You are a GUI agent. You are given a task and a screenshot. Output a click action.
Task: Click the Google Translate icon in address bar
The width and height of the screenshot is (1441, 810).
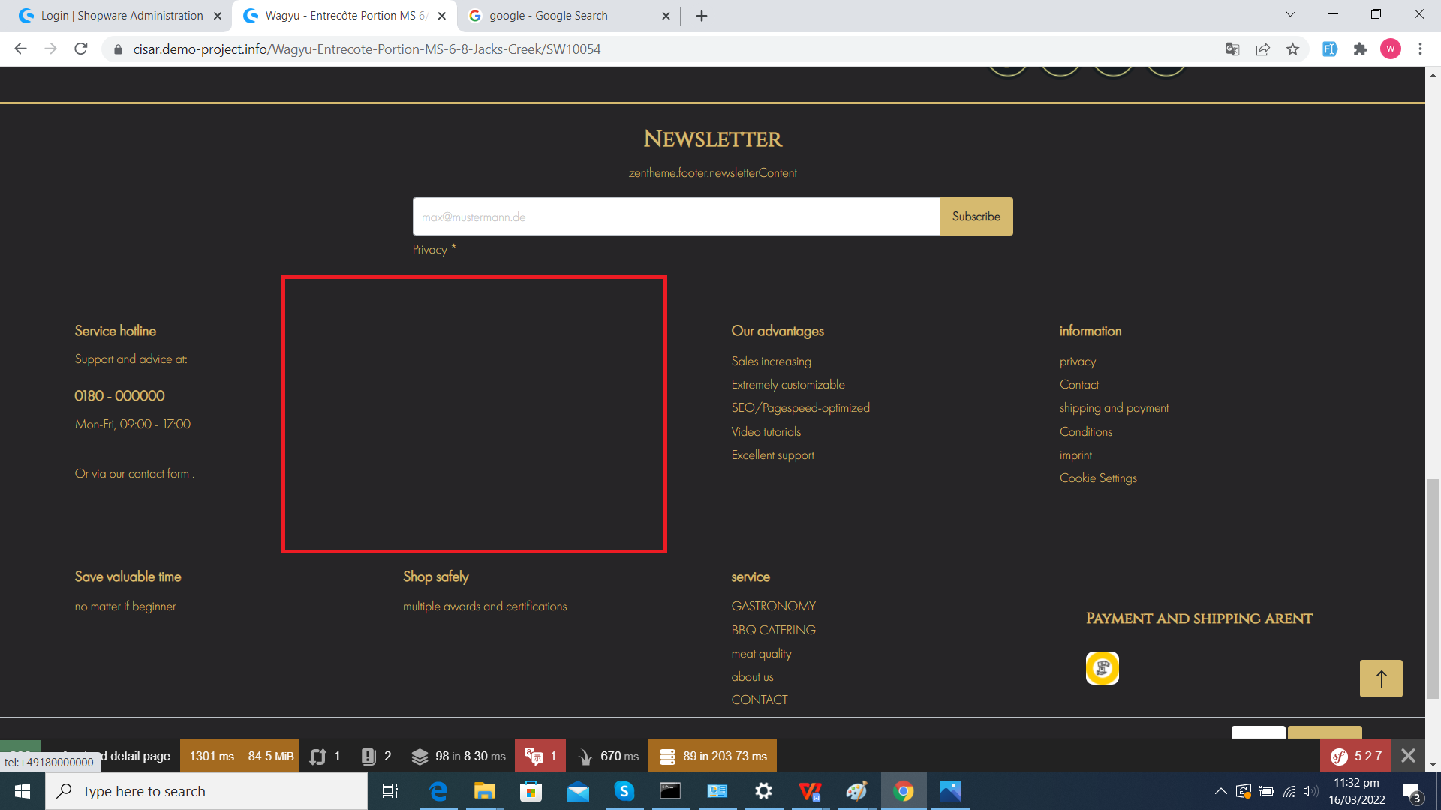pos(1232,49)
